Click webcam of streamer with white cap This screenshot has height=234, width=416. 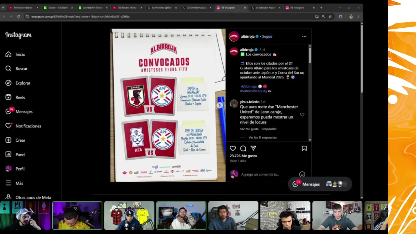point(25,215)
